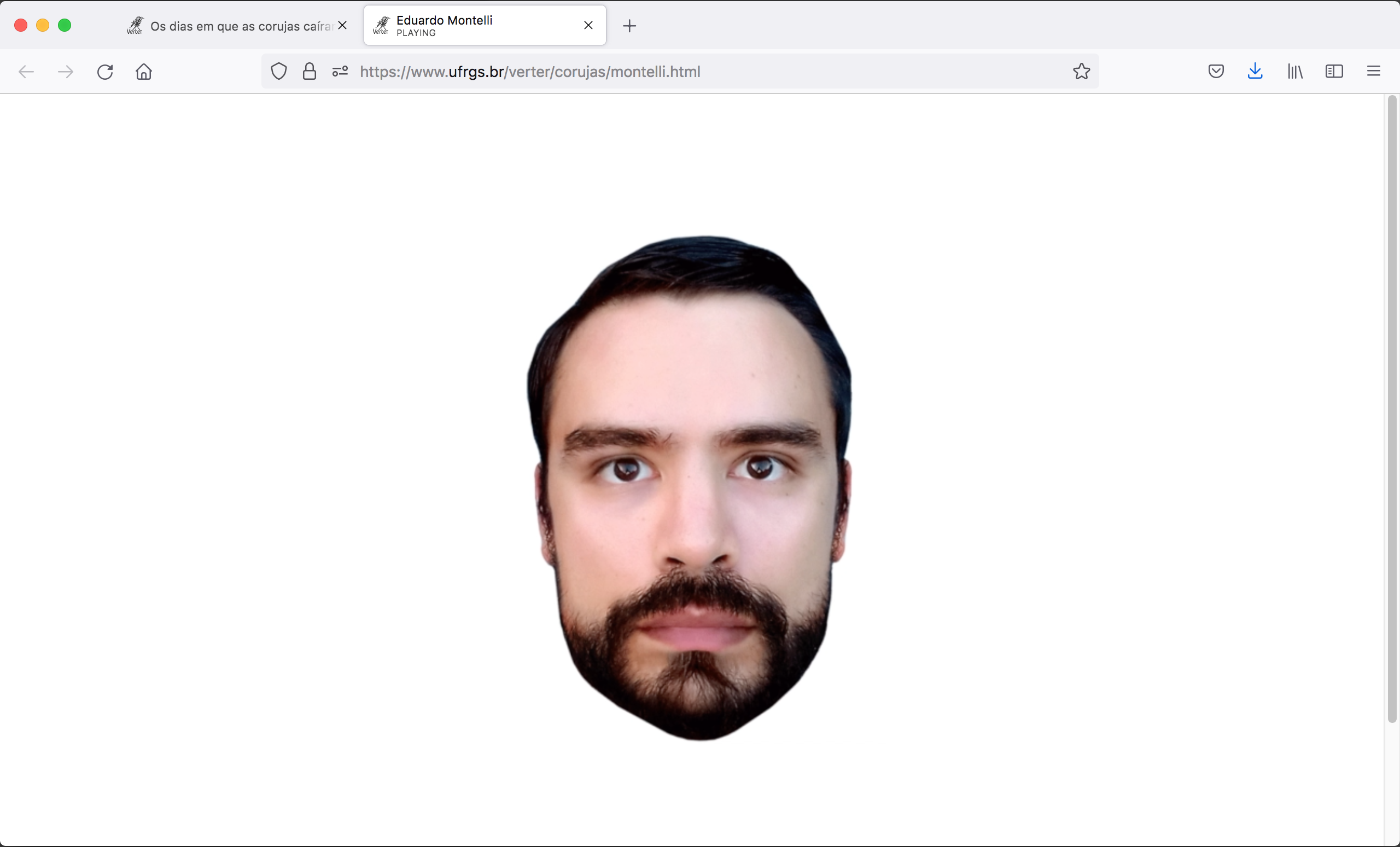Go back to the previous page
This screenshot has width=1400, height=847.
[27, 72]
